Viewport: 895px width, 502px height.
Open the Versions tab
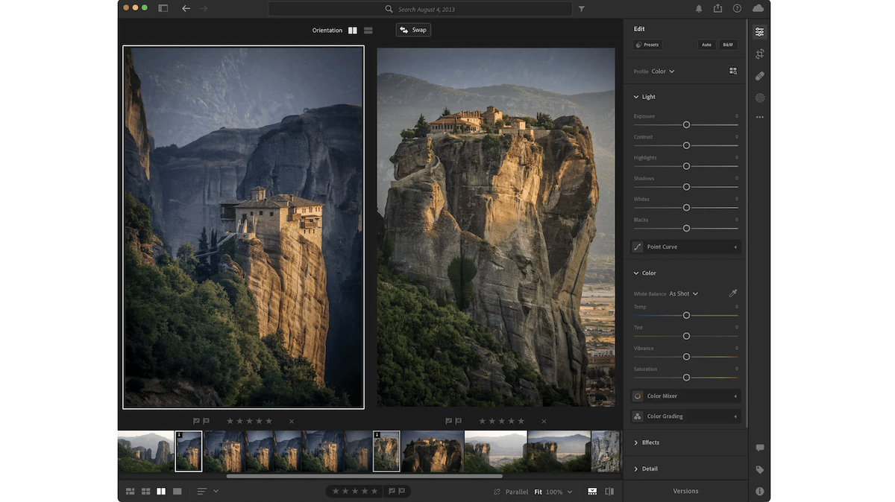pyautogui.click(x=685, y=492)
